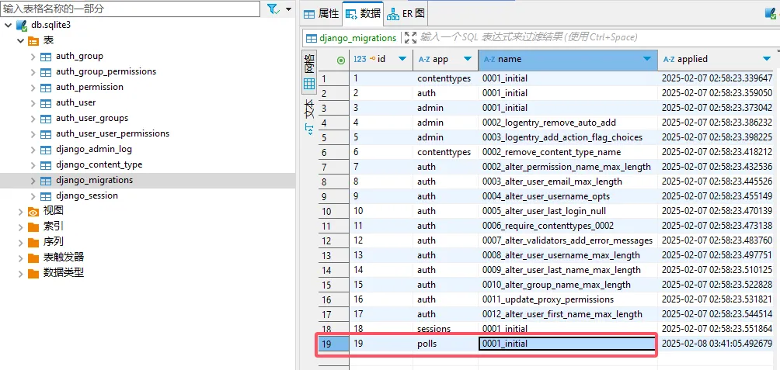Click the sessions app cell
The width and height of the screenshot is (780, 370).
point(445,329)
